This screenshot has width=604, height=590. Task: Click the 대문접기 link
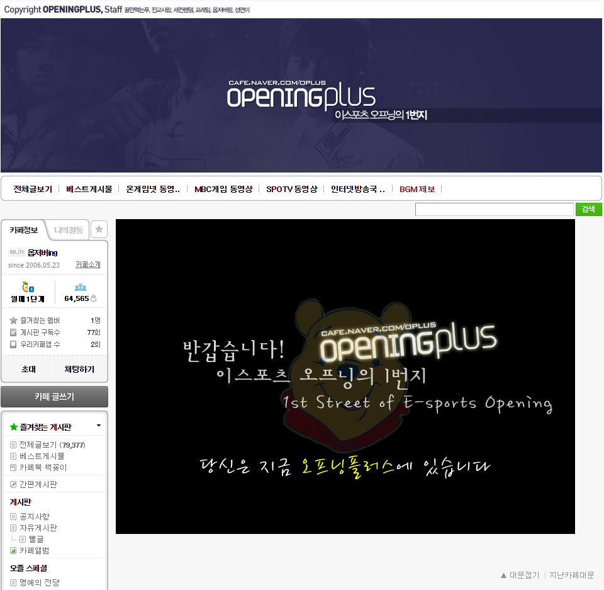524,576
